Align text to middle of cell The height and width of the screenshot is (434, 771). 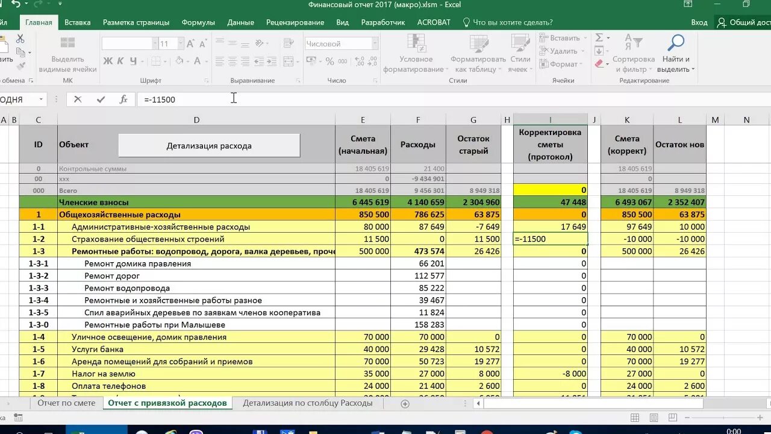tap(233, 43)
